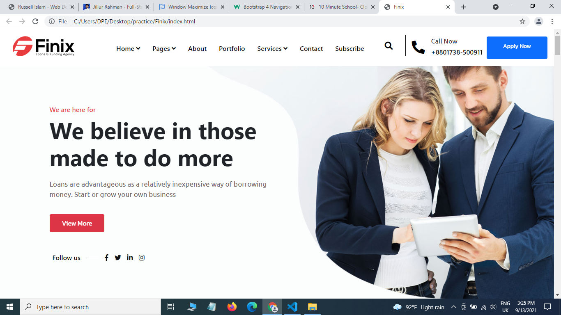Open the Contact nav link
This screenshot has height=315, width=561.
point(311,48)
